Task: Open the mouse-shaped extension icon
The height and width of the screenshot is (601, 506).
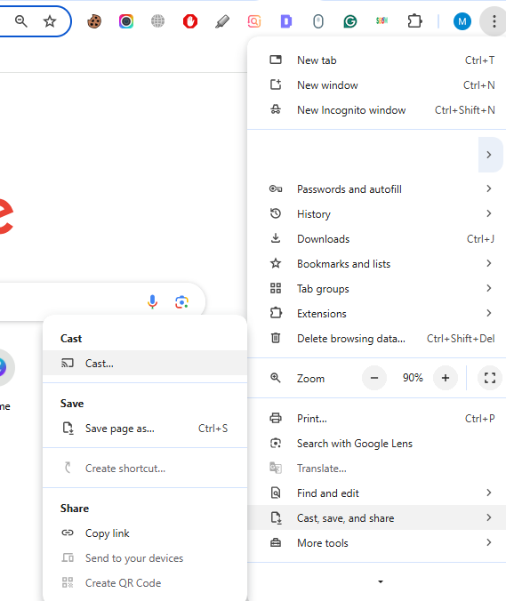Action: [x=318, y=21]
